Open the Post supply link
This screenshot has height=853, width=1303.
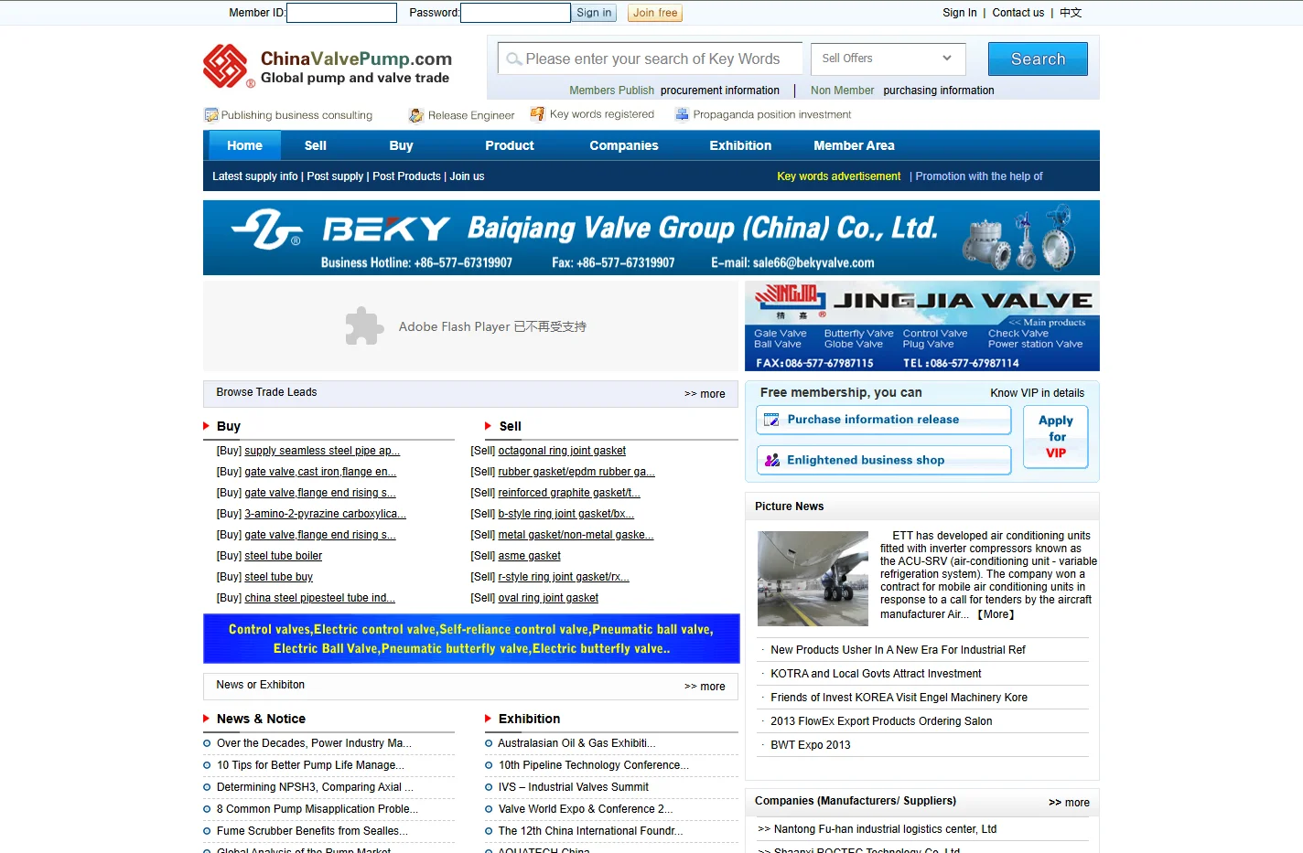(x=335, y=176)
